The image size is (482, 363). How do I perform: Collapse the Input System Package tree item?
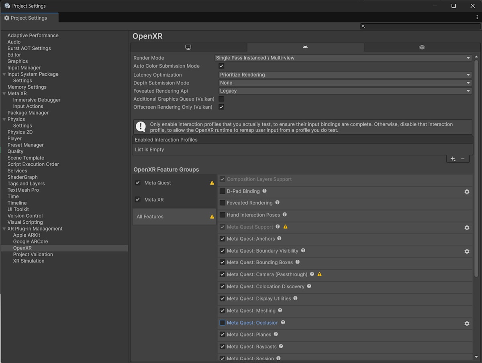4,74
